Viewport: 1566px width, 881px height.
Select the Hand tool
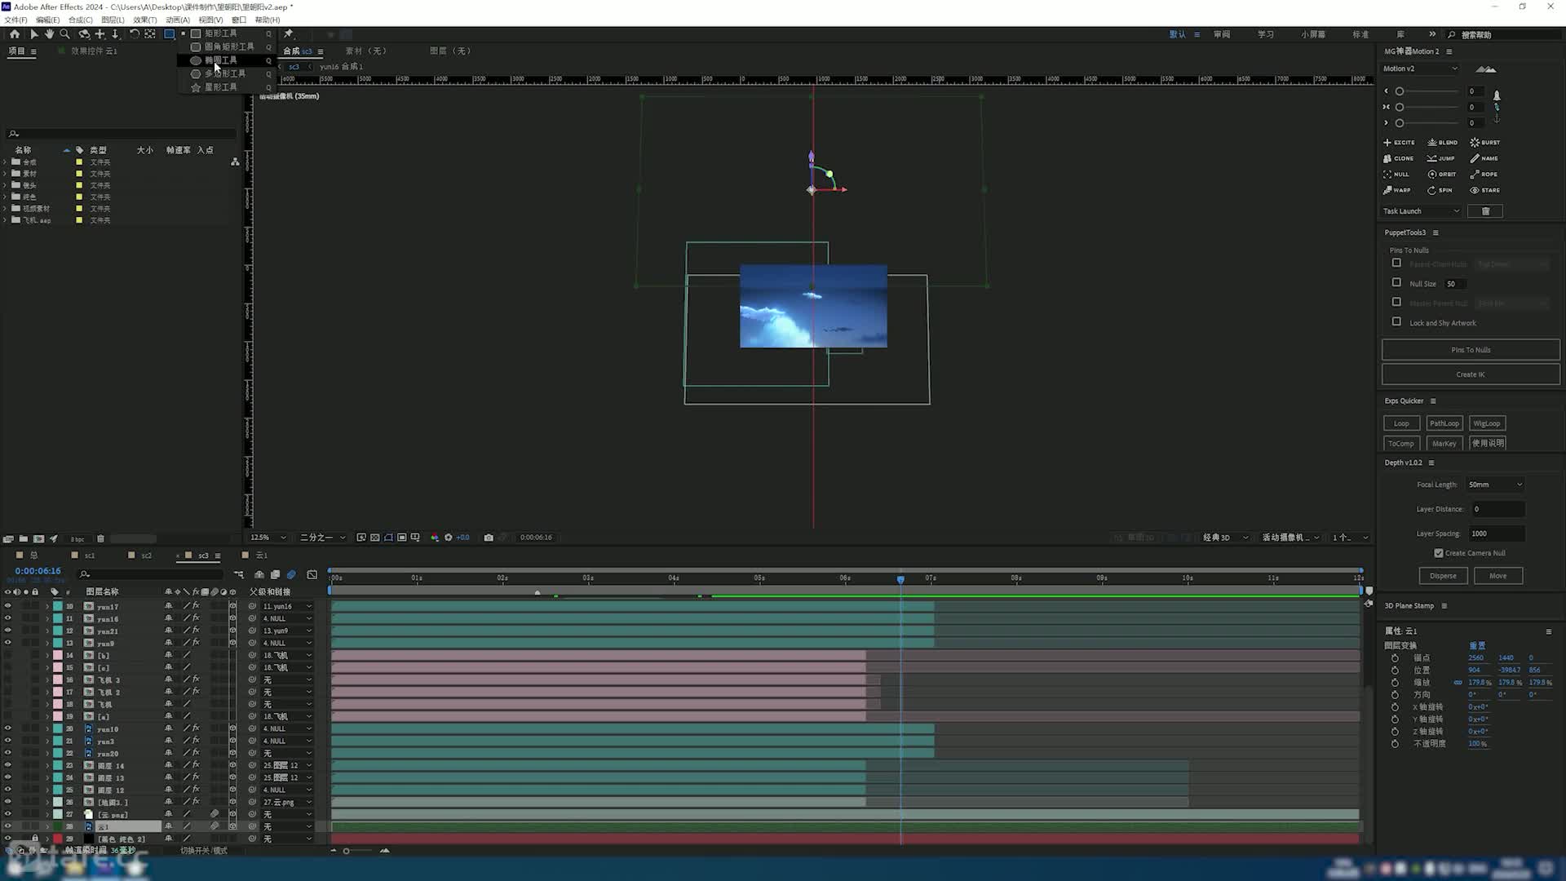pyautogui.click(x=49, y=34)
